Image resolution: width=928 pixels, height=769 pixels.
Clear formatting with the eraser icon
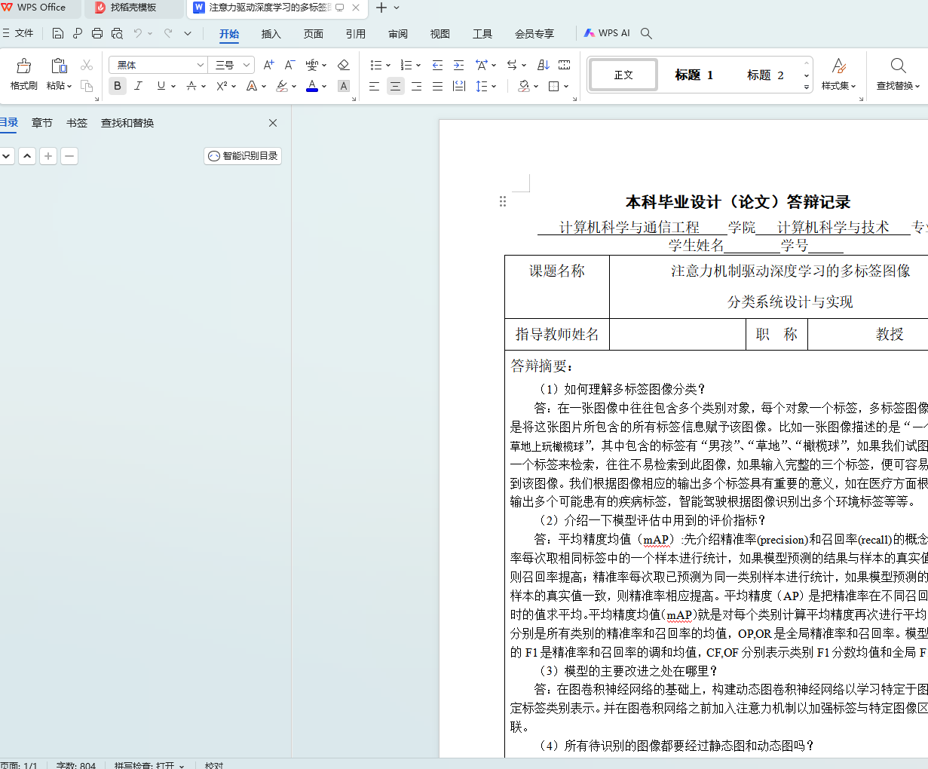[x=344, y=65]
